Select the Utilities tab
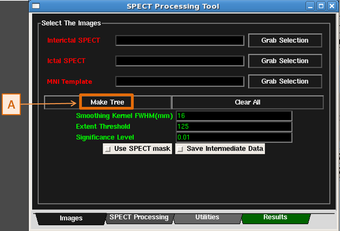The image size is (340, 231). pyautogui.click(x=207, y=218)
